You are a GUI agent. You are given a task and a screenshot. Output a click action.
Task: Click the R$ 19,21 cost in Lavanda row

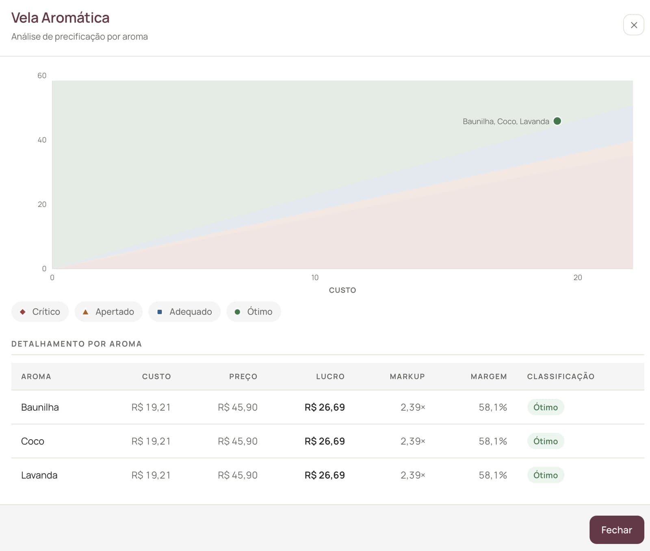[151, 475]
